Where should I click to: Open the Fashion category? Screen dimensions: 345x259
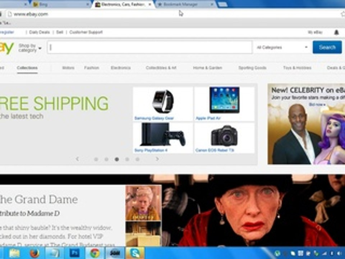tap(92, 68)
